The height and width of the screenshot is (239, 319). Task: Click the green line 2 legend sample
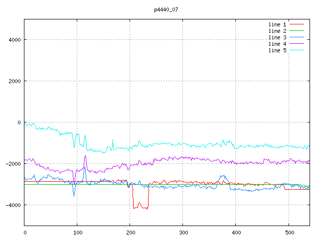(297, 31)
